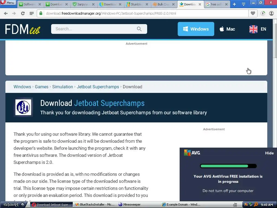277x208 pixels.
Task: Select the Mac platform button
Action: 227,29
